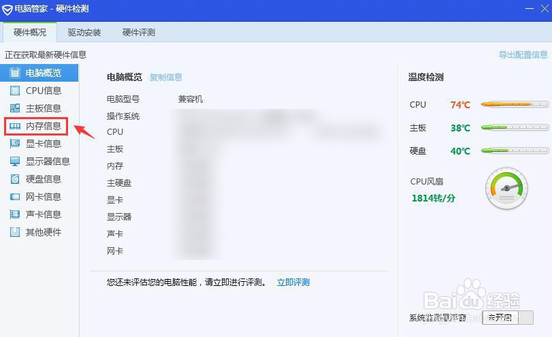Image resolution: width=552 pixels, height=337 pixels.
Task: Click the 温度检测 heading
Action: point(426,77)
